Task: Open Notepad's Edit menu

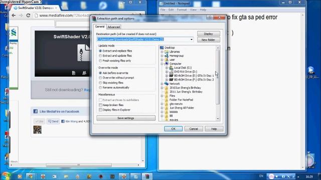Action: pyautogui.click(x=171, y=9)
